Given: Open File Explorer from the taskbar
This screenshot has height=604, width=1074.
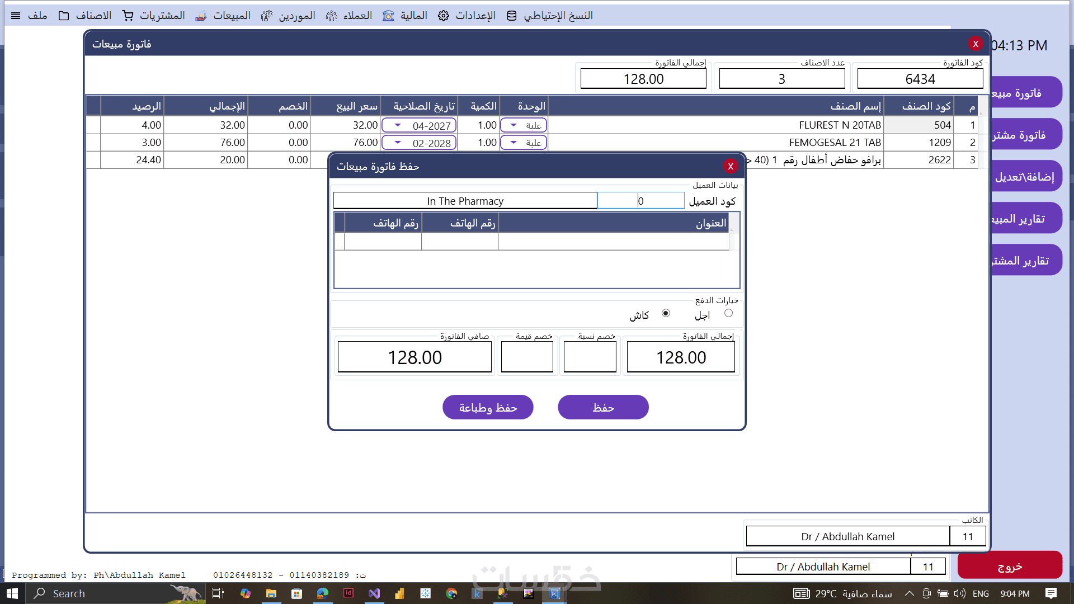Looking at the screenshot, I should (271, 593).
